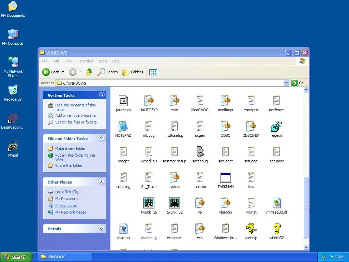Screen dimensions: 349x262
Task: Open the File menu
Action: [x=45, y=61]
